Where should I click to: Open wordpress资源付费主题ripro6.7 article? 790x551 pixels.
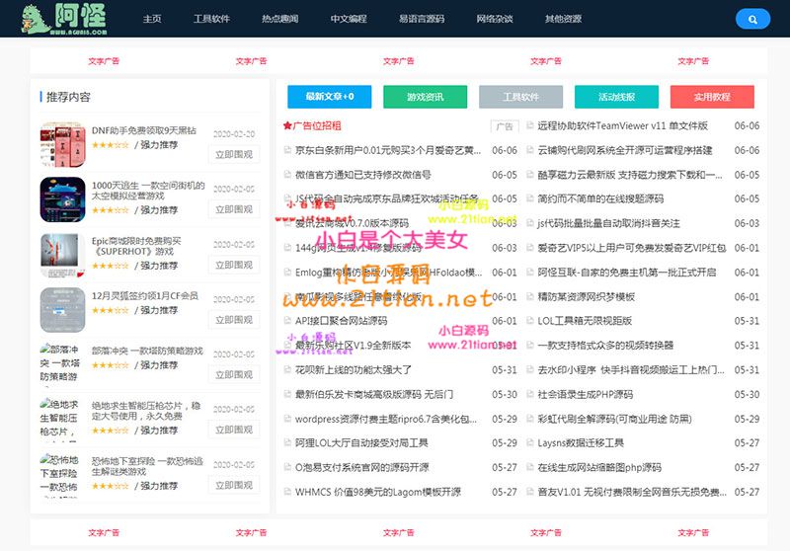(386, 419)
